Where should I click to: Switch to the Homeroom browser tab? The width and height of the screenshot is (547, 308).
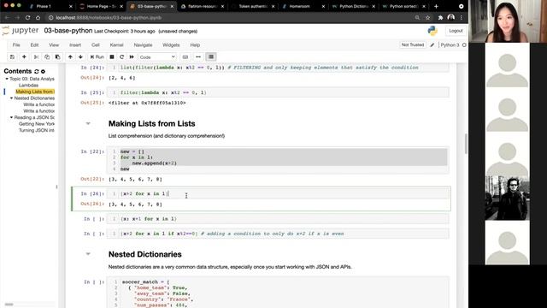[303, 6]
